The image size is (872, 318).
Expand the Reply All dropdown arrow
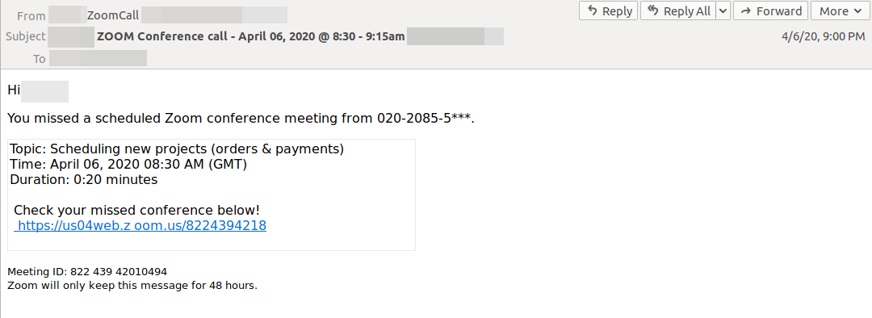pos(723,10)
